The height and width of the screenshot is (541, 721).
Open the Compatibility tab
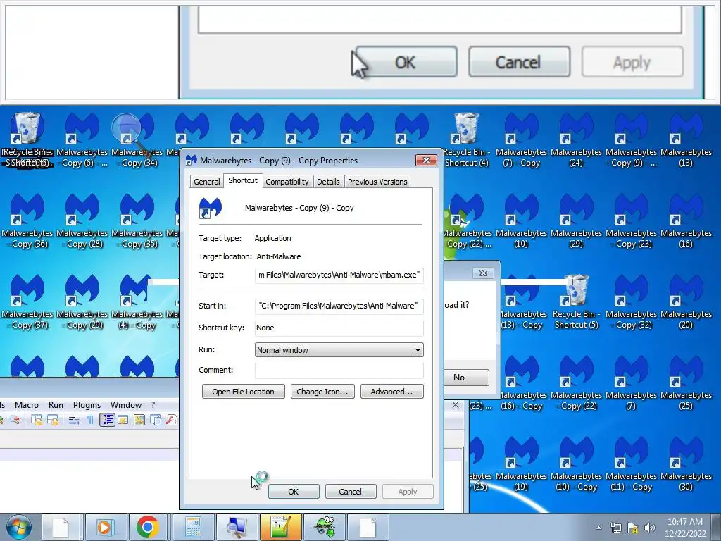pos(287,182)
